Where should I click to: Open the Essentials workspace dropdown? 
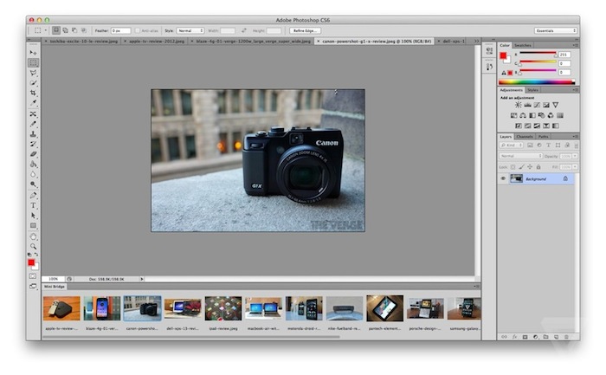point(555,30)
